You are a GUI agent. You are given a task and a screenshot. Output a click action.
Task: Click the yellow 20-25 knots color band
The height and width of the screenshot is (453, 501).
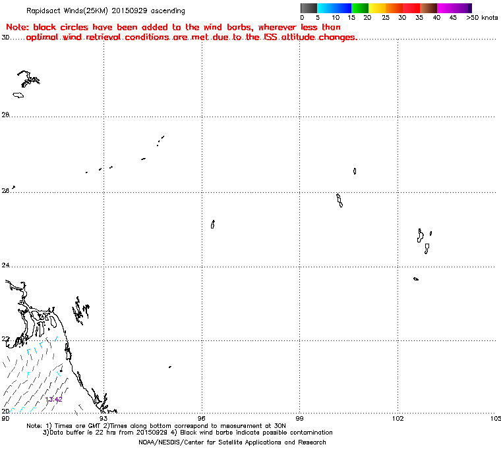[x=377, y=8]
